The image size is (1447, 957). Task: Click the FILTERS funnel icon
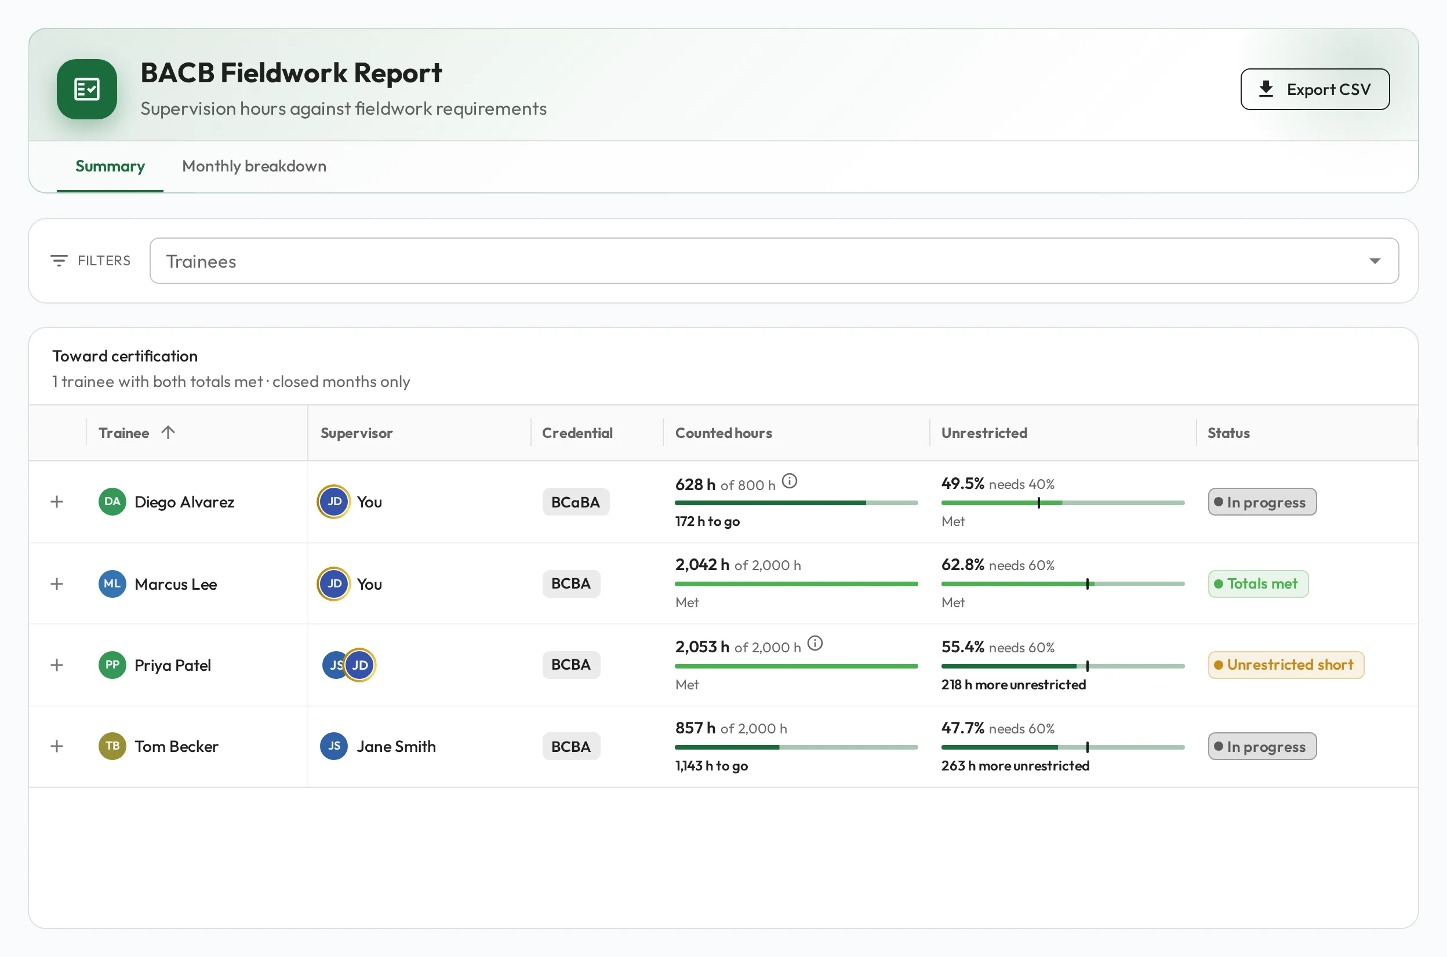(59, 261)
